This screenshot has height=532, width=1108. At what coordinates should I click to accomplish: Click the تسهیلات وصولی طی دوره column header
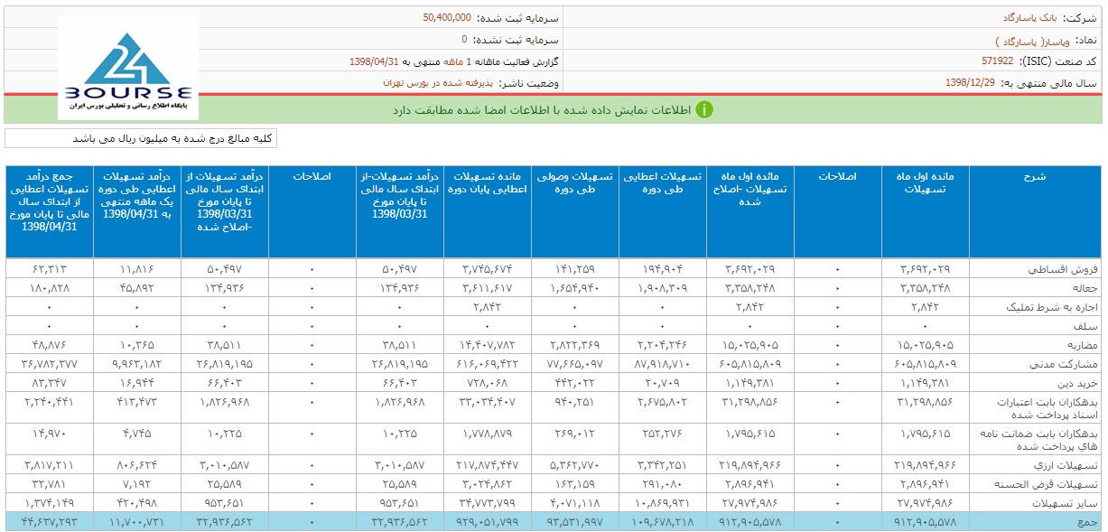tap(575, 182)
